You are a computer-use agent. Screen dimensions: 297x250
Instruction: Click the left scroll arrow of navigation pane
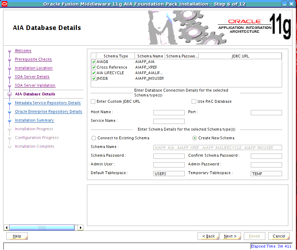7,228
